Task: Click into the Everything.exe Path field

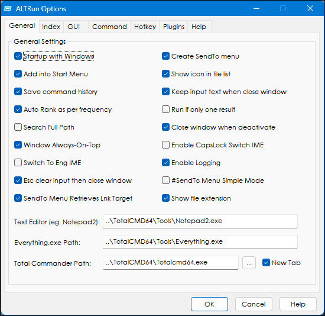Action: [x=200, y=242]
